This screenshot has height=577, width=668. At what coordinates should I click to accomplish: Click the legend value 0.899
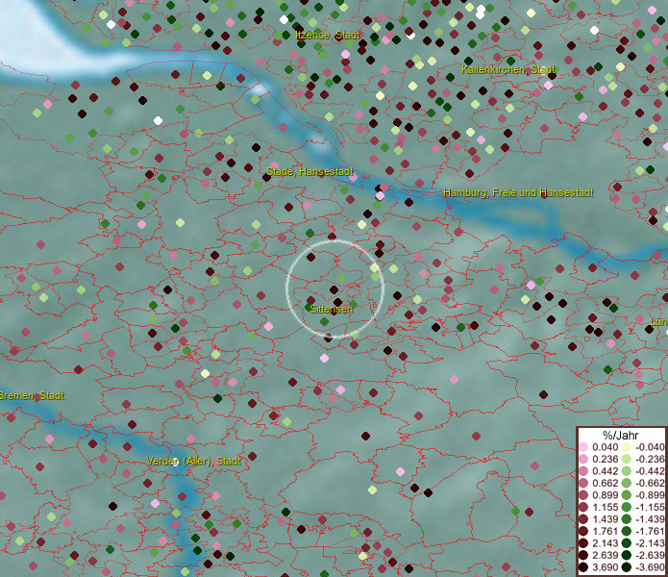(x=605, y=495)
